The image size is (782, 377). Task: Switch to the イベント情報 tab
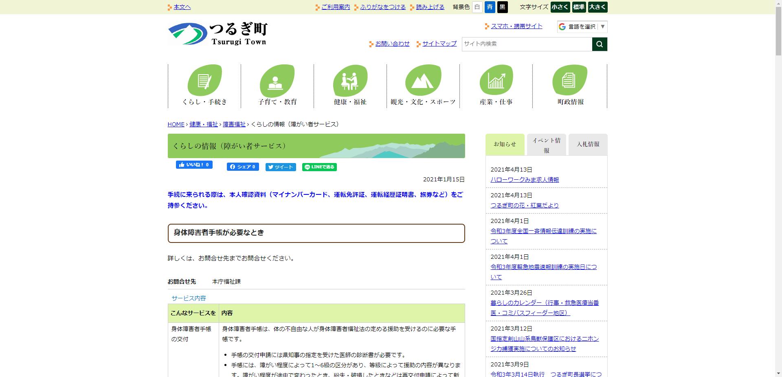click(546, 144)
